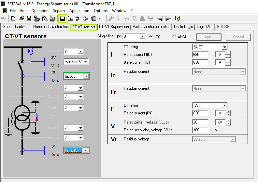The height and width of the screenshot is (182, 258).
Task: Click the grayed waveform capture icon
Action: (x=150, y=19)
